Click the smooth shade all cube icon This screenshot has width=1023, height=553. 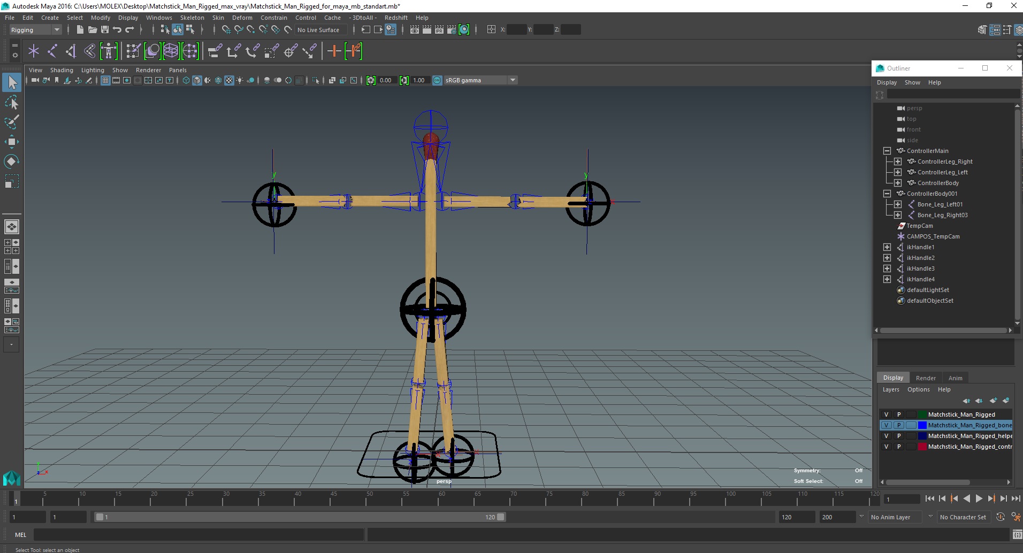197,80
